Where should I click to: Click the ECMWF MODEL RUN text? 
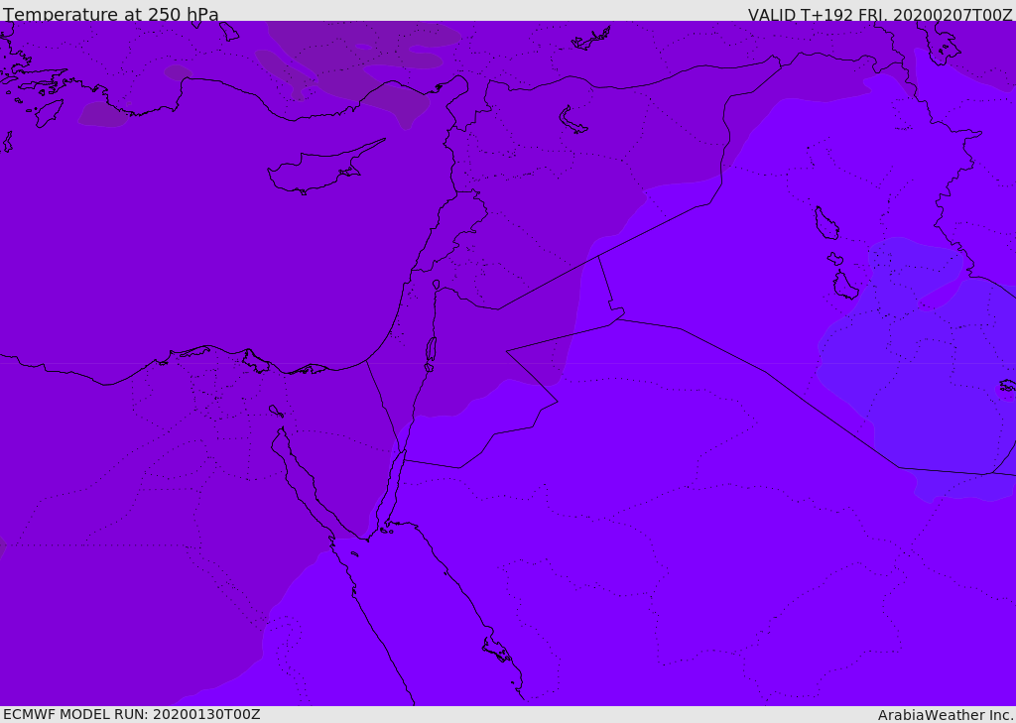pyautogui.click(x=131, y=714)
